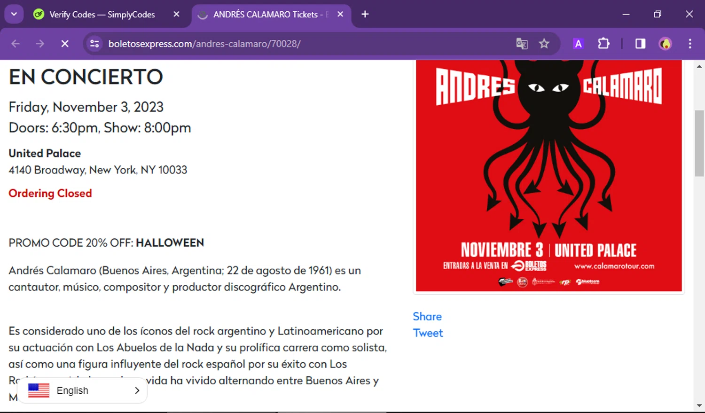The width and height of the screenshot is (705, 413).
Task: Click the scrollbar down arrow
Action: (x=699, y=405)
